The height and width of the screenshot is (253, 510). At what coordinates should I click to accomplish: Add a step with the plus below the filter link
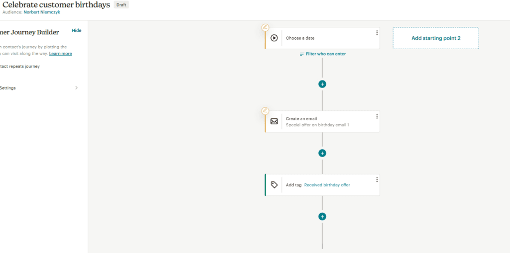coord(322,84)
